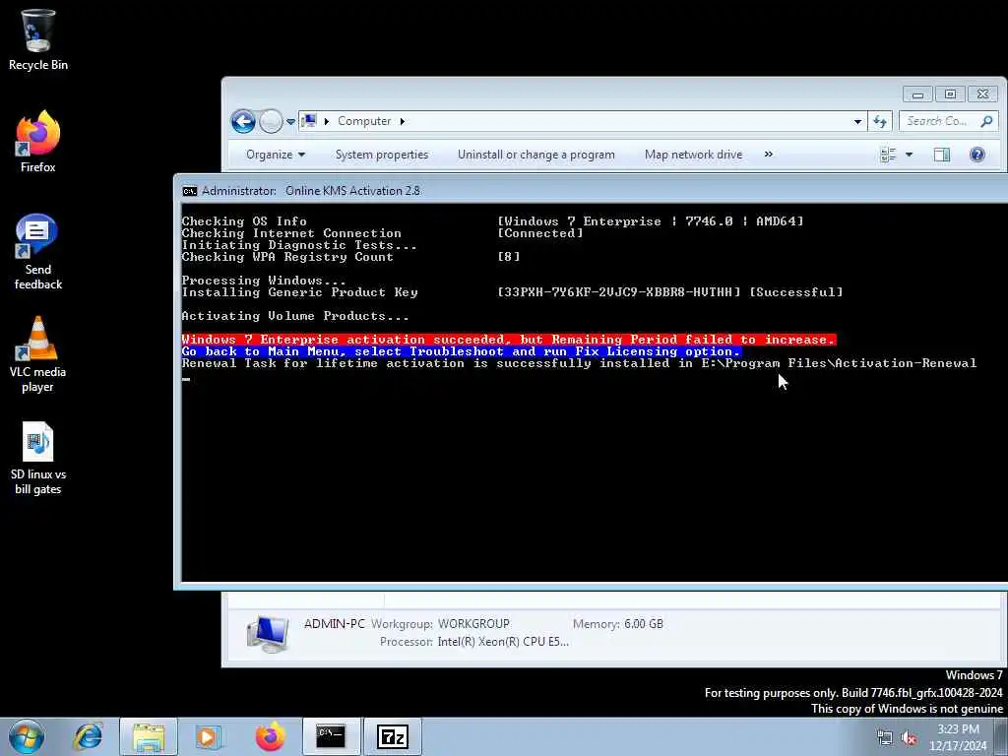The image size is (1008, 756).
Task: Click the blue Troubleshoot instruction line
Action: point(461,351)
